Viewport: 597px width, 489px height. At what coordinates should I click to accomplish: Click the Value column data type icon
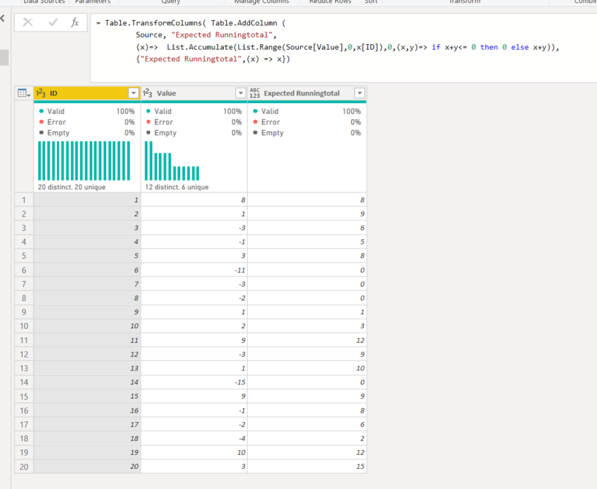(147, 93)
